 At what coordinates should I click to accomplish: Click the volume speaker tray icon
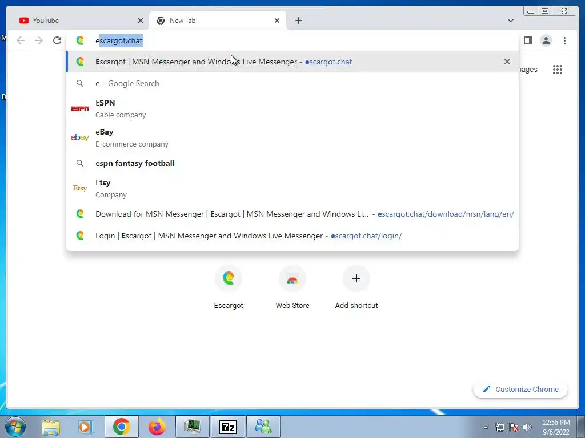[527, 427]
